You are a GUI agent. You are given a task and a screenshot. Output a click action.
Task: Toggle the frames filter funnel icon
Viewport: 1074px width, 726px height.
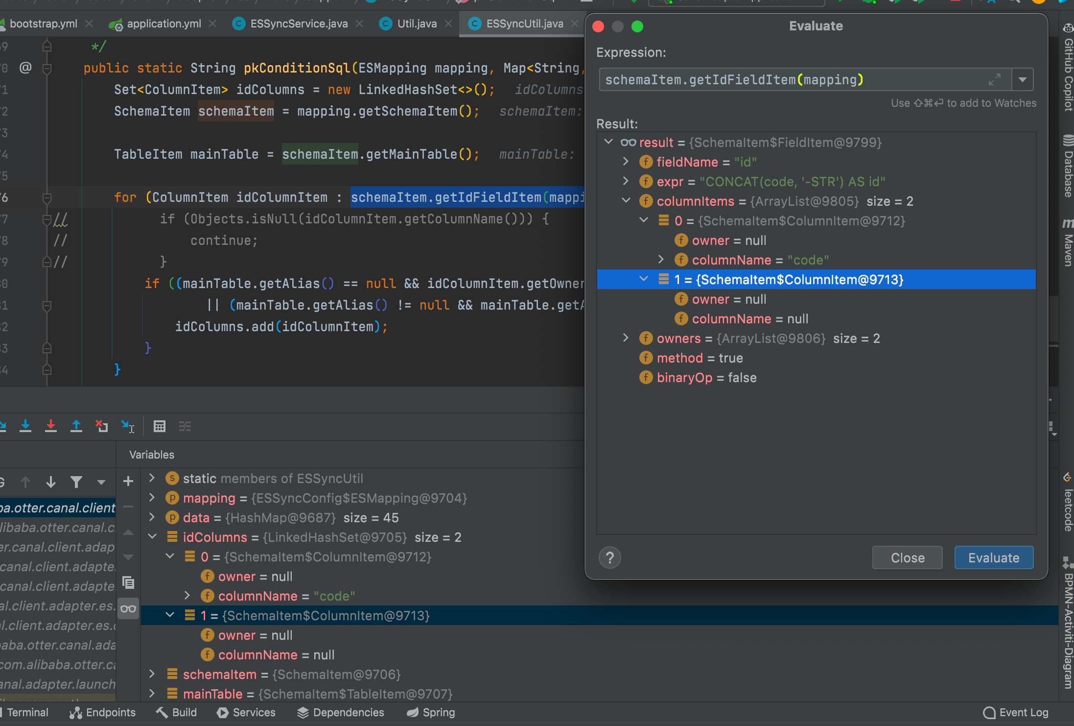76,482
